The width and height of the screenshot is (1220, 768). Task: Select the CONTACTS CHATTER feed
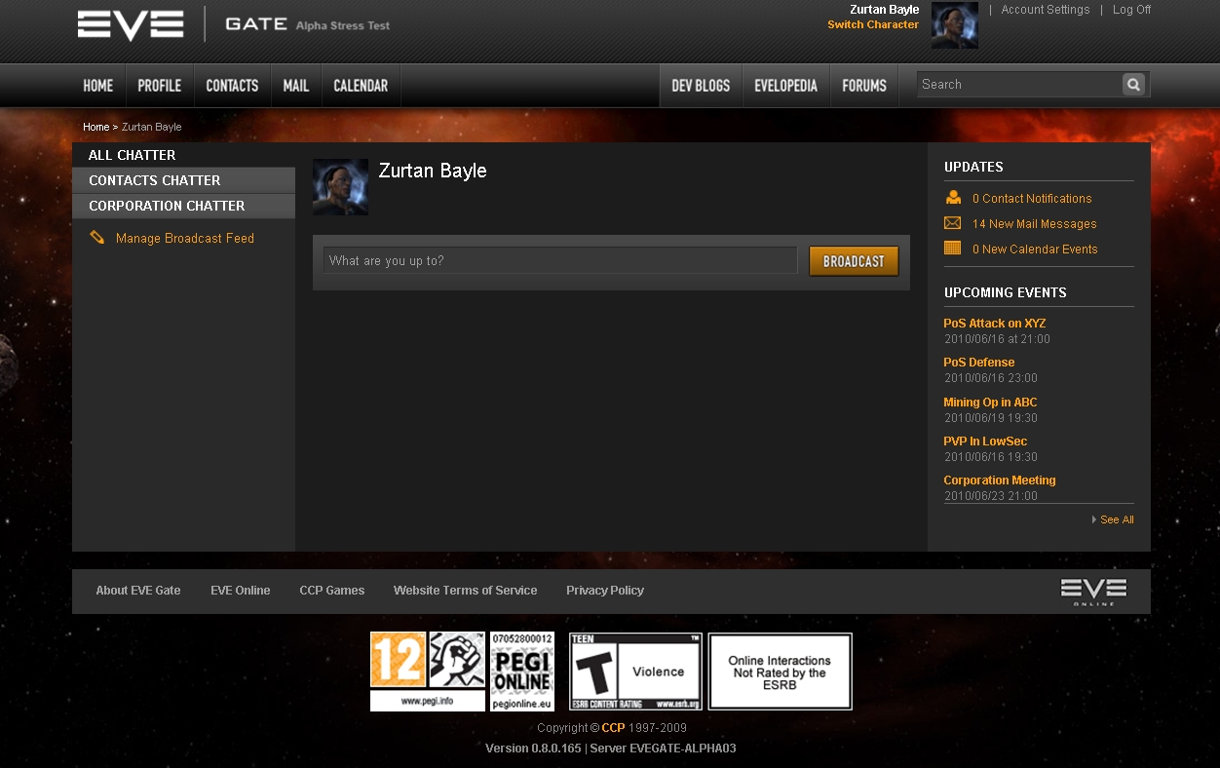point(183,180)
